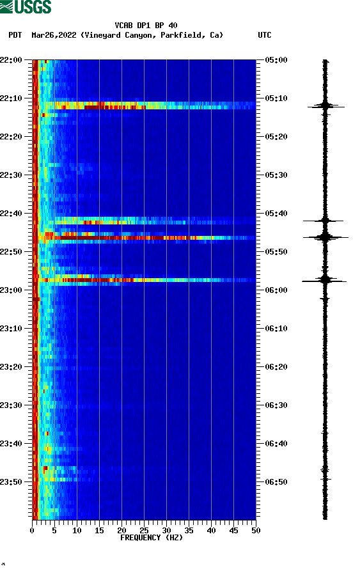The width and height of the screenshot is (353, 571).
Task: Click the '35' frequency axis tick label
Action: 189,531
